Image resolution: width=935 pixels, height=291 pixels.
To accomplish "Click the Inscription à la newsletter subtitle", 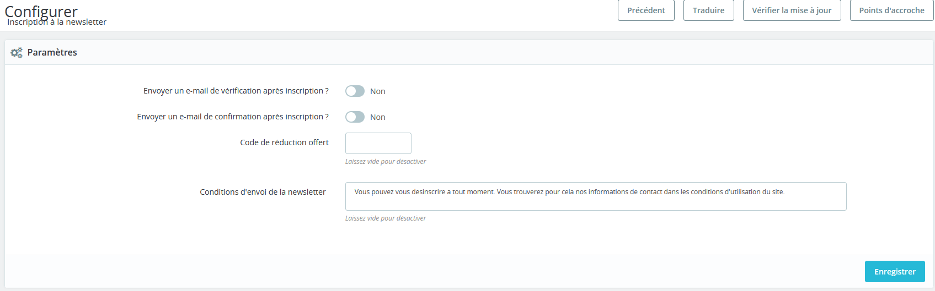I will coord(57,22).
